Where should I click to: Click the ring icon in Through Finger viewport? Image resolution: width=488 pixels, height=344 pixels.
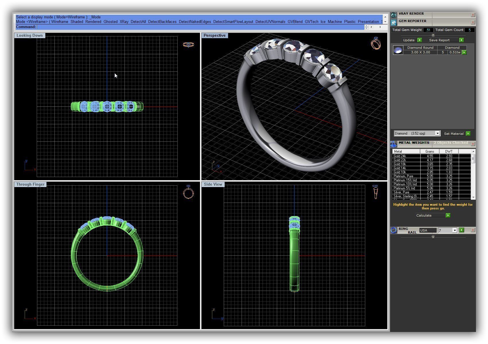[x=188, y=192]
